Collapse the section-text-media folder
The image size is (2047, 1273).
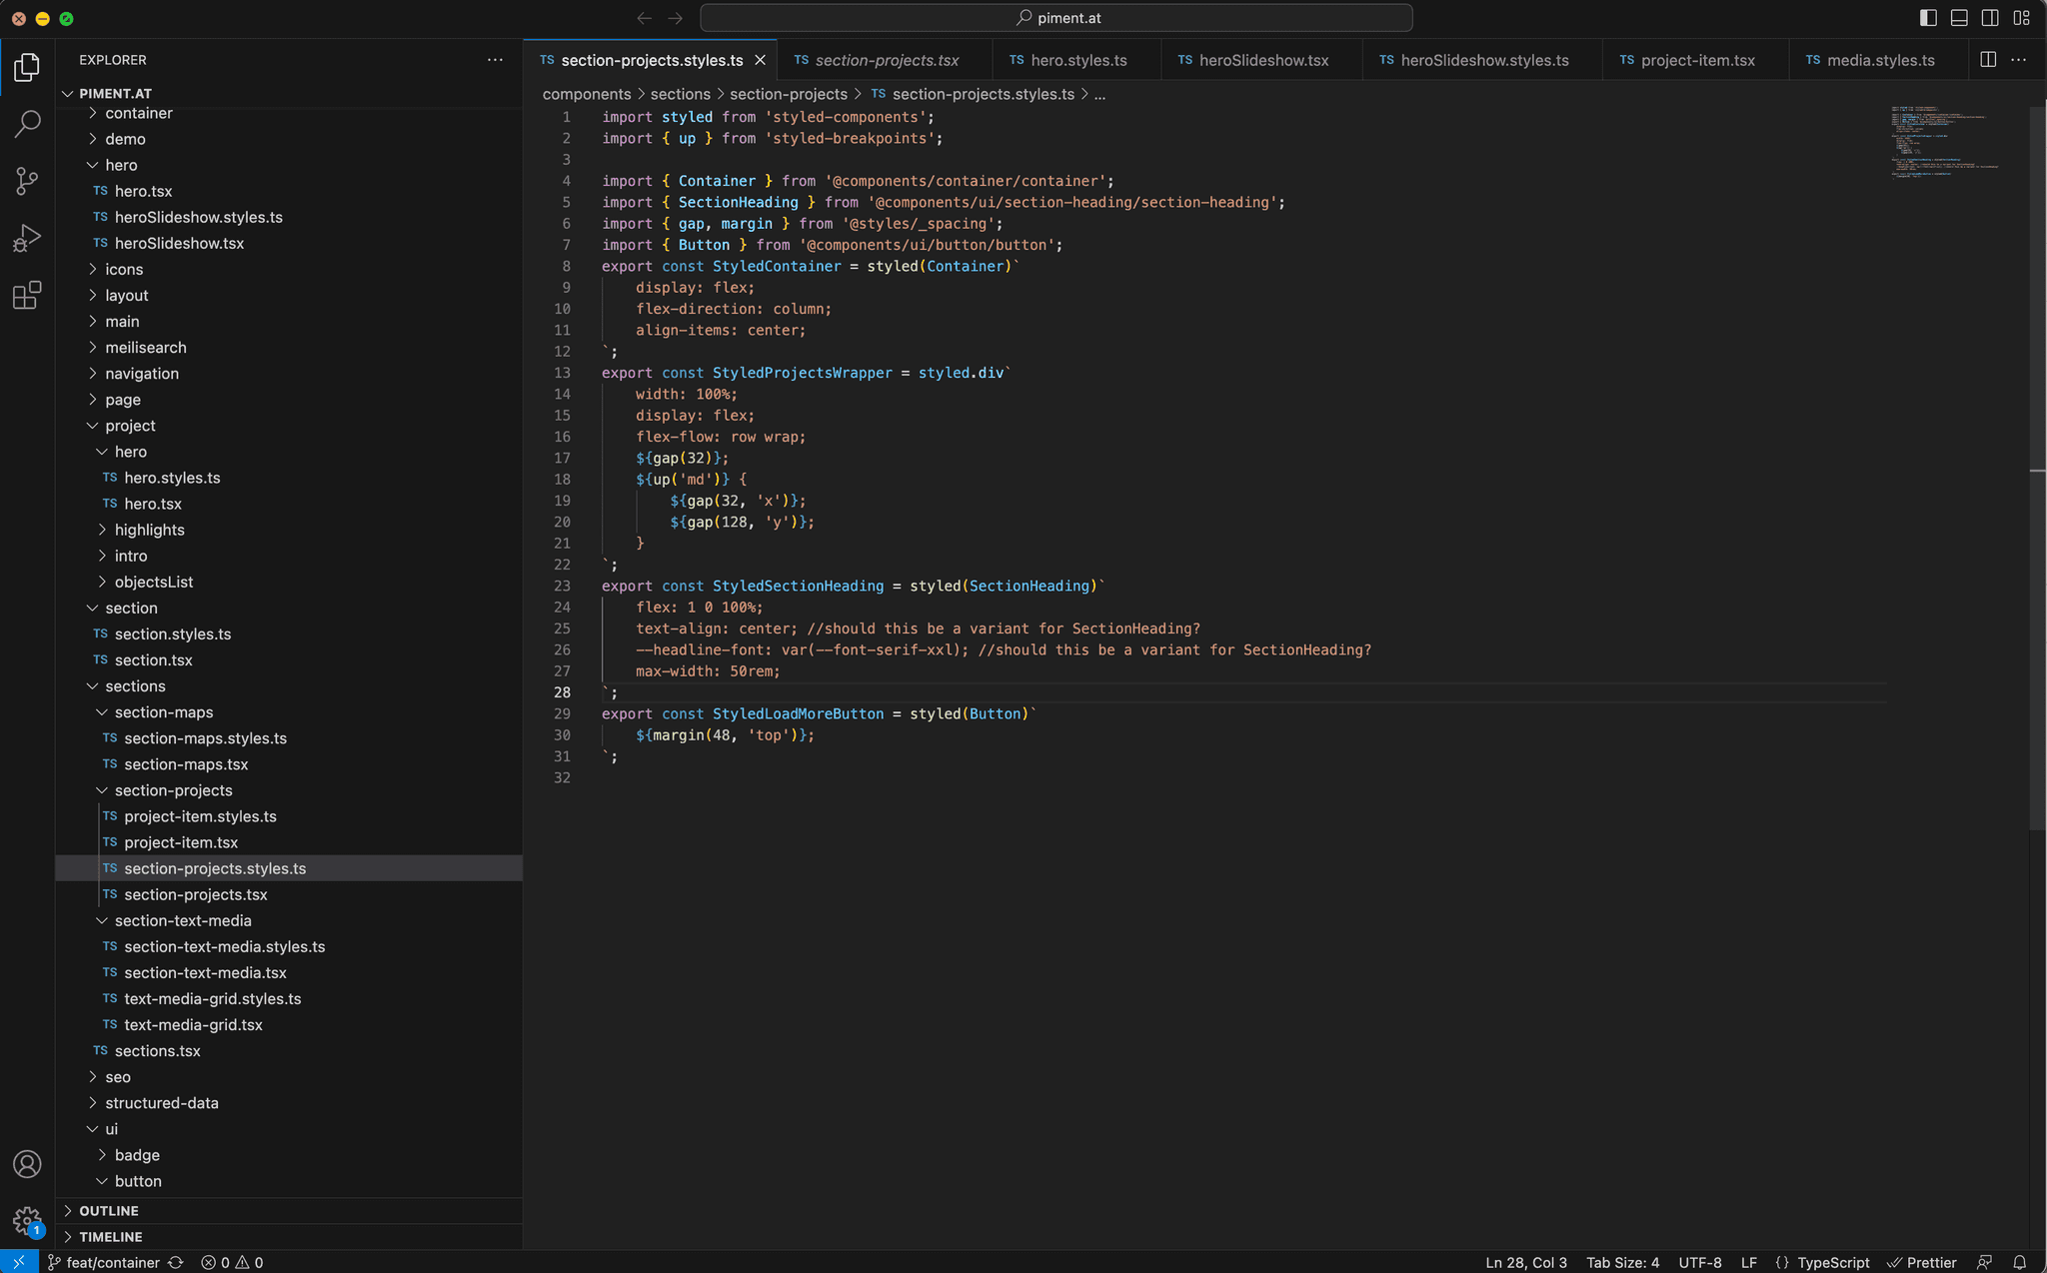[182, 920]
